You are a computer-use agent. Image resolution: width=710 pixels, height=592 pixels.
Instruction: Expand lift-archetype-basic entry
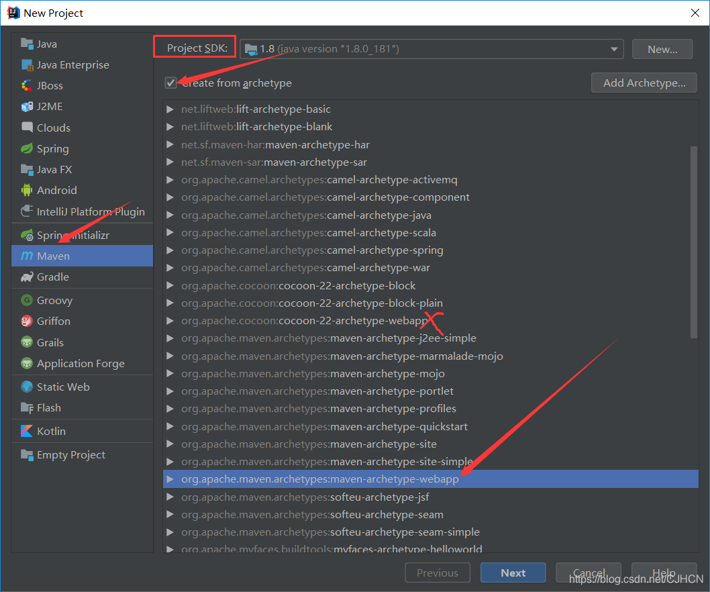tap(170, 109)
